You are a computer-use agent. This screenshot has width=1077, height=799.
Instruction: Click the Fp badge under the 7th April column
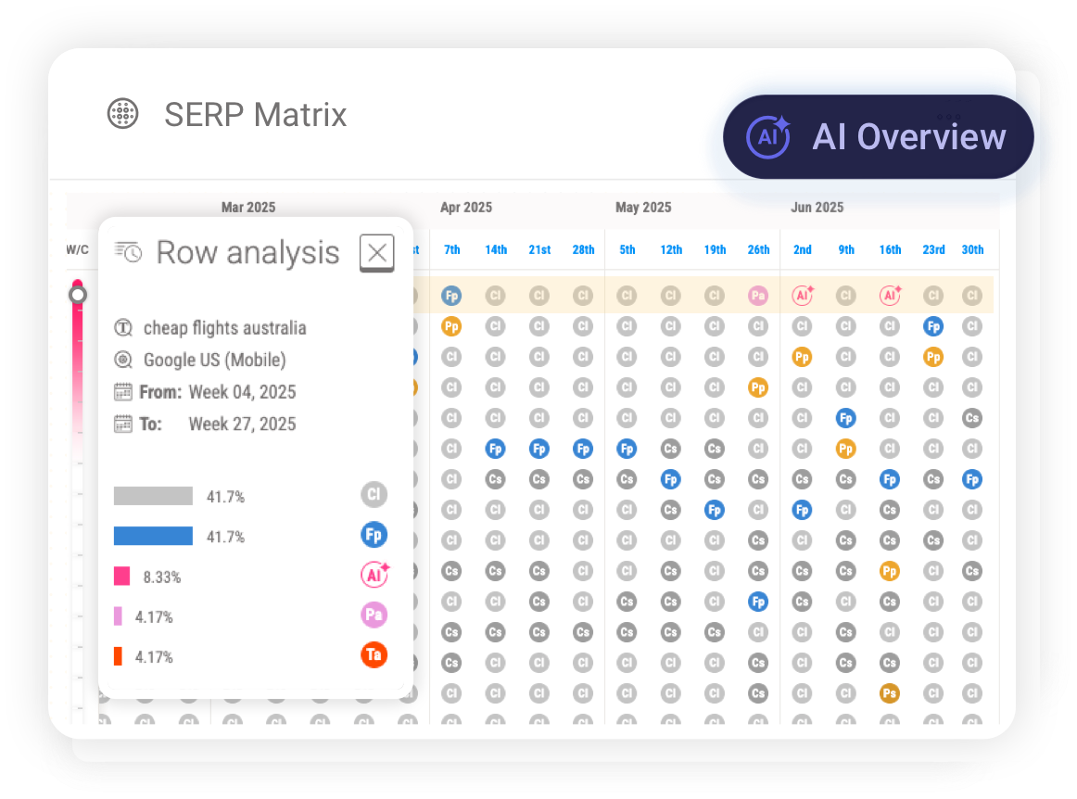click(x=451, y=295)
